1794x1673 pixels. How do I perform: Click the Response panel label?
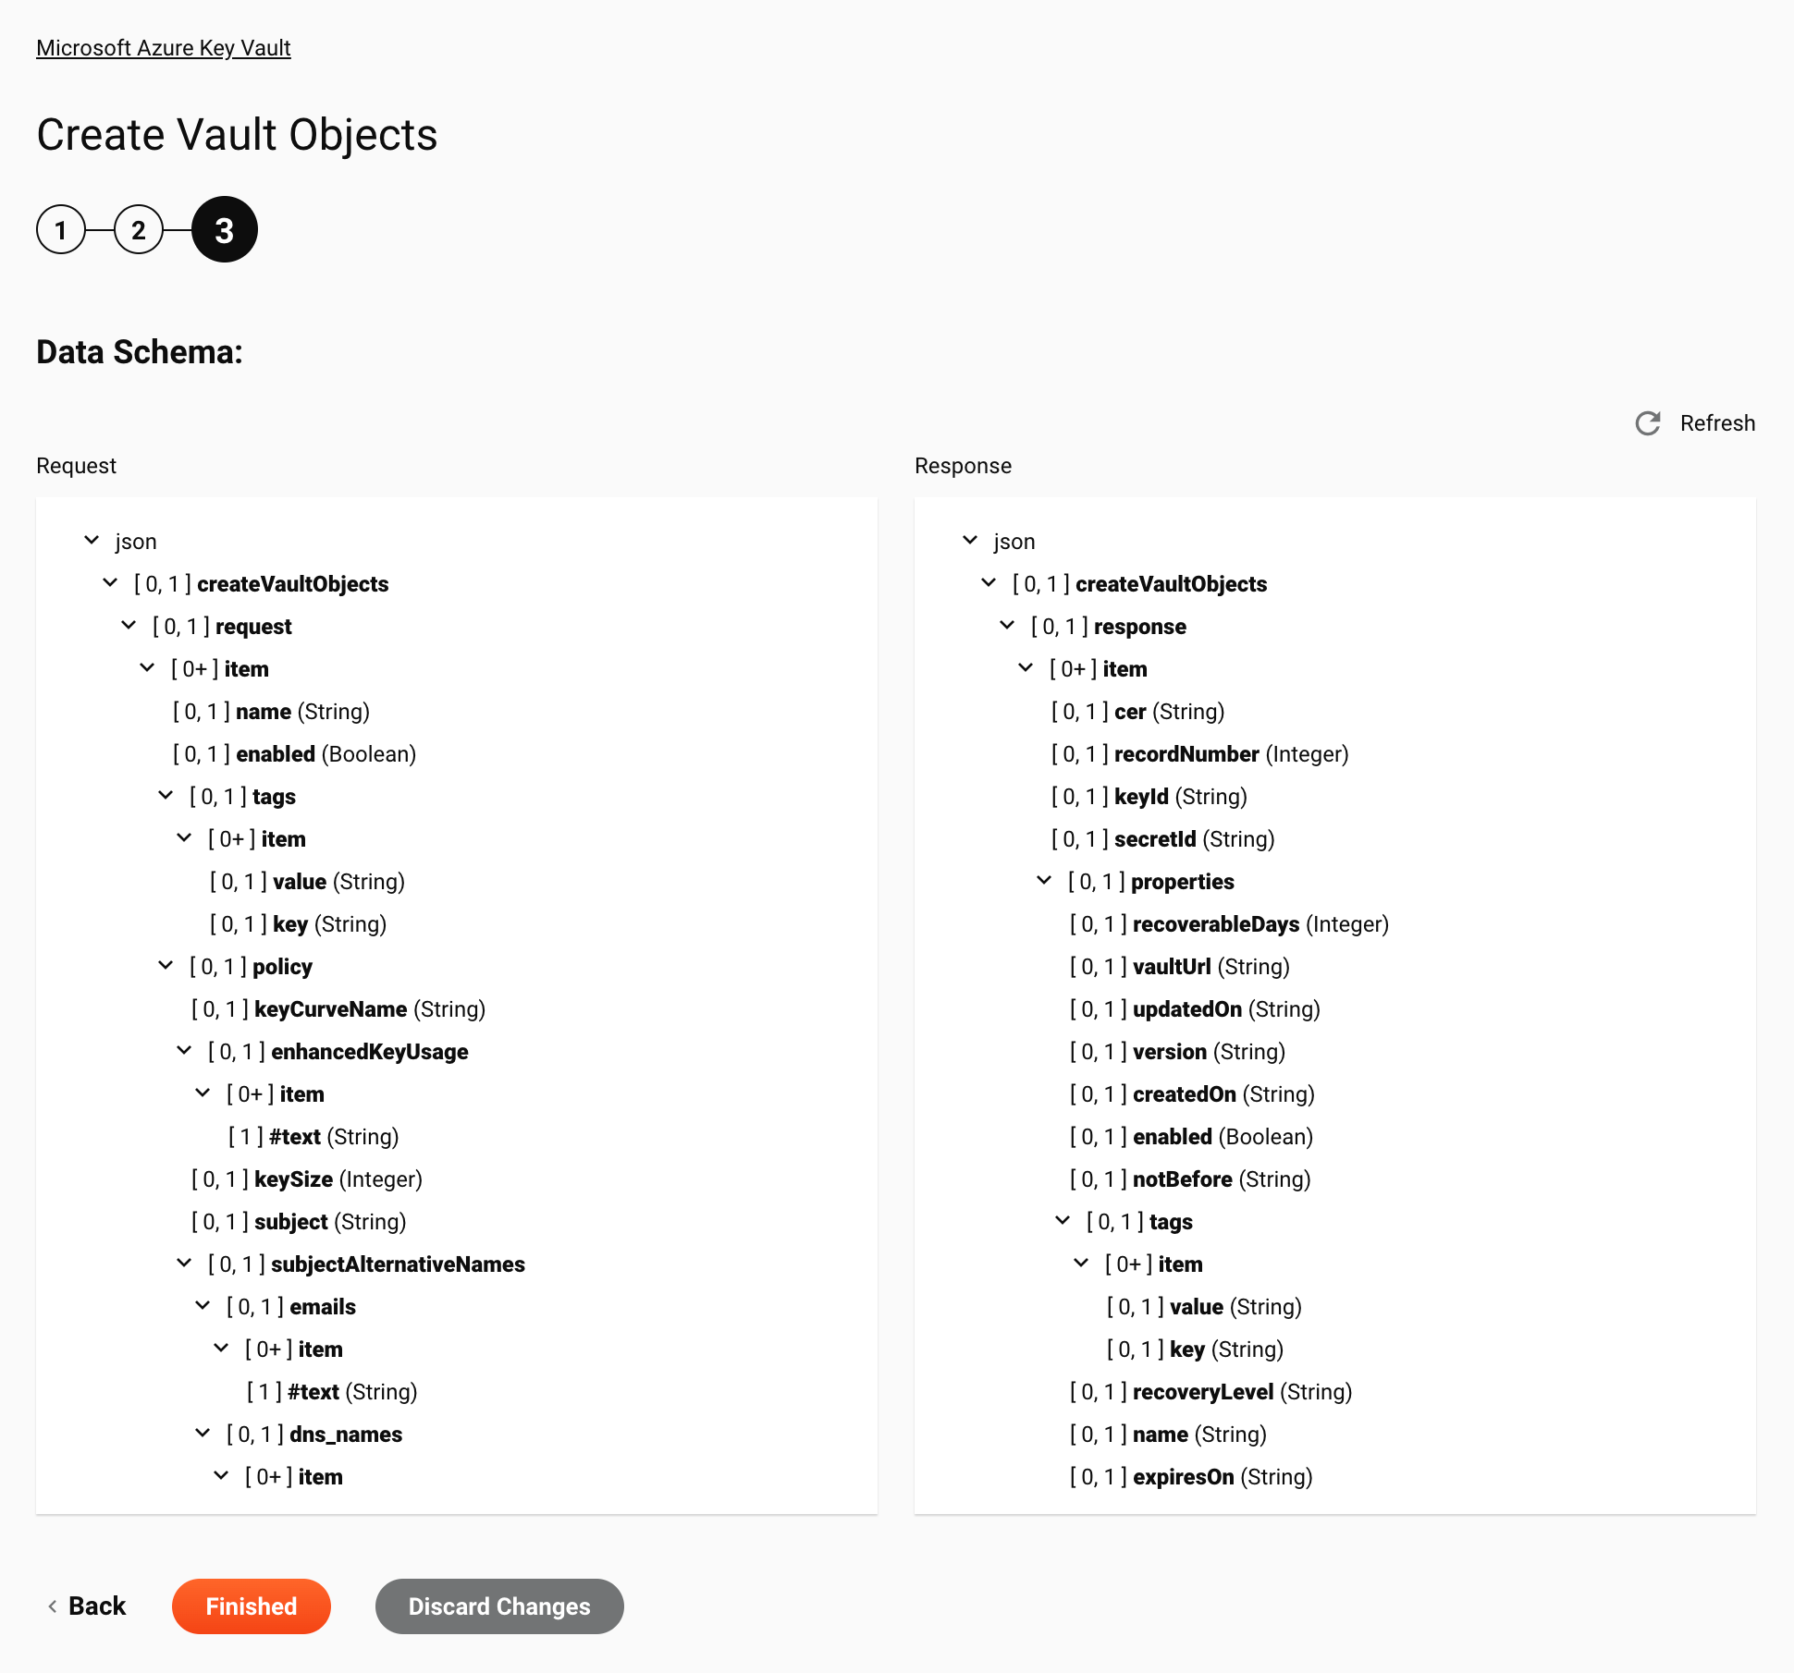963,466
